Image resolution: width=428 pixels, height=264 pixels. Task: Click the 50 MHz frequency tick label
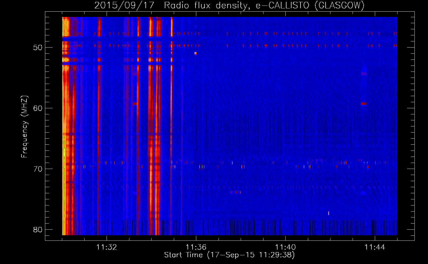click(x=38, y=48)
